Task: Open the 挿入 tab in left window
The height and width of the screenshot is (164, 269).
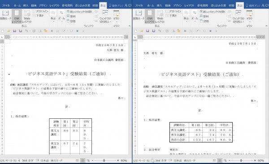Action: (26, 5)
